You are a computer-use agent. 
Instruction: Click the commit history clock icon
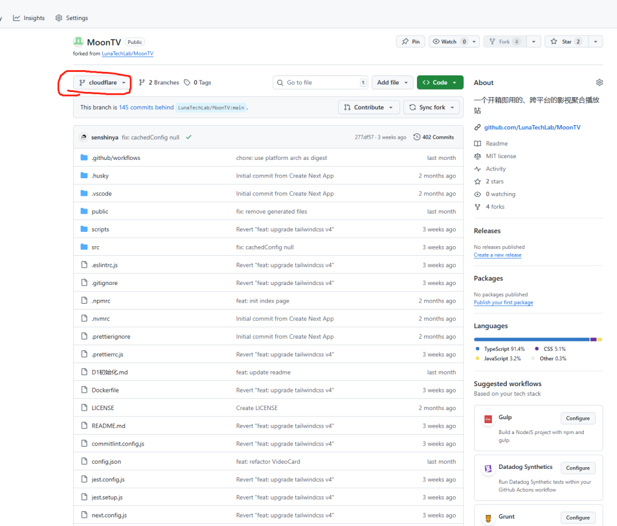[x=417, y=137]
